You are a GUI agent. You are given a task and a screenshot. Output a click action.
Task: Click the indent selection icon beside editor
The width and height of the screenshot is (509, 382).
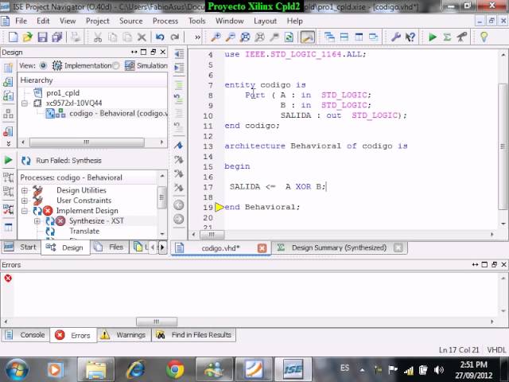tap(179, 68)
